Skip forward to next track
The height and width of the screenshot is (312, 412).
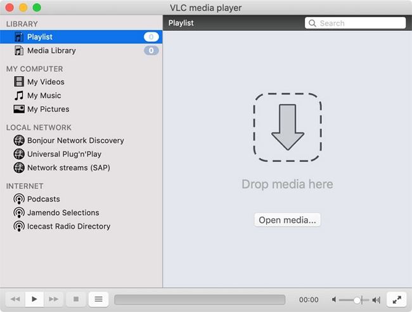(54, 299)
